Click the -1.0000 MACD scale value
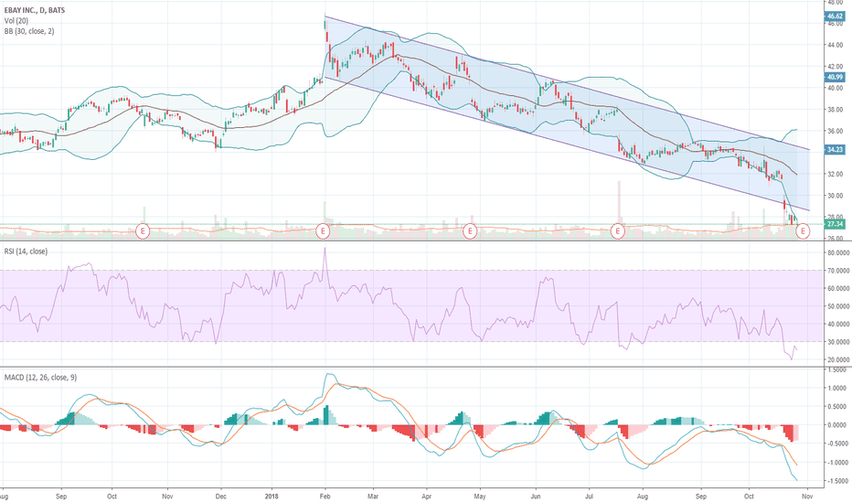This screenshot has height=503, width=852. click(x=836, y=463)
